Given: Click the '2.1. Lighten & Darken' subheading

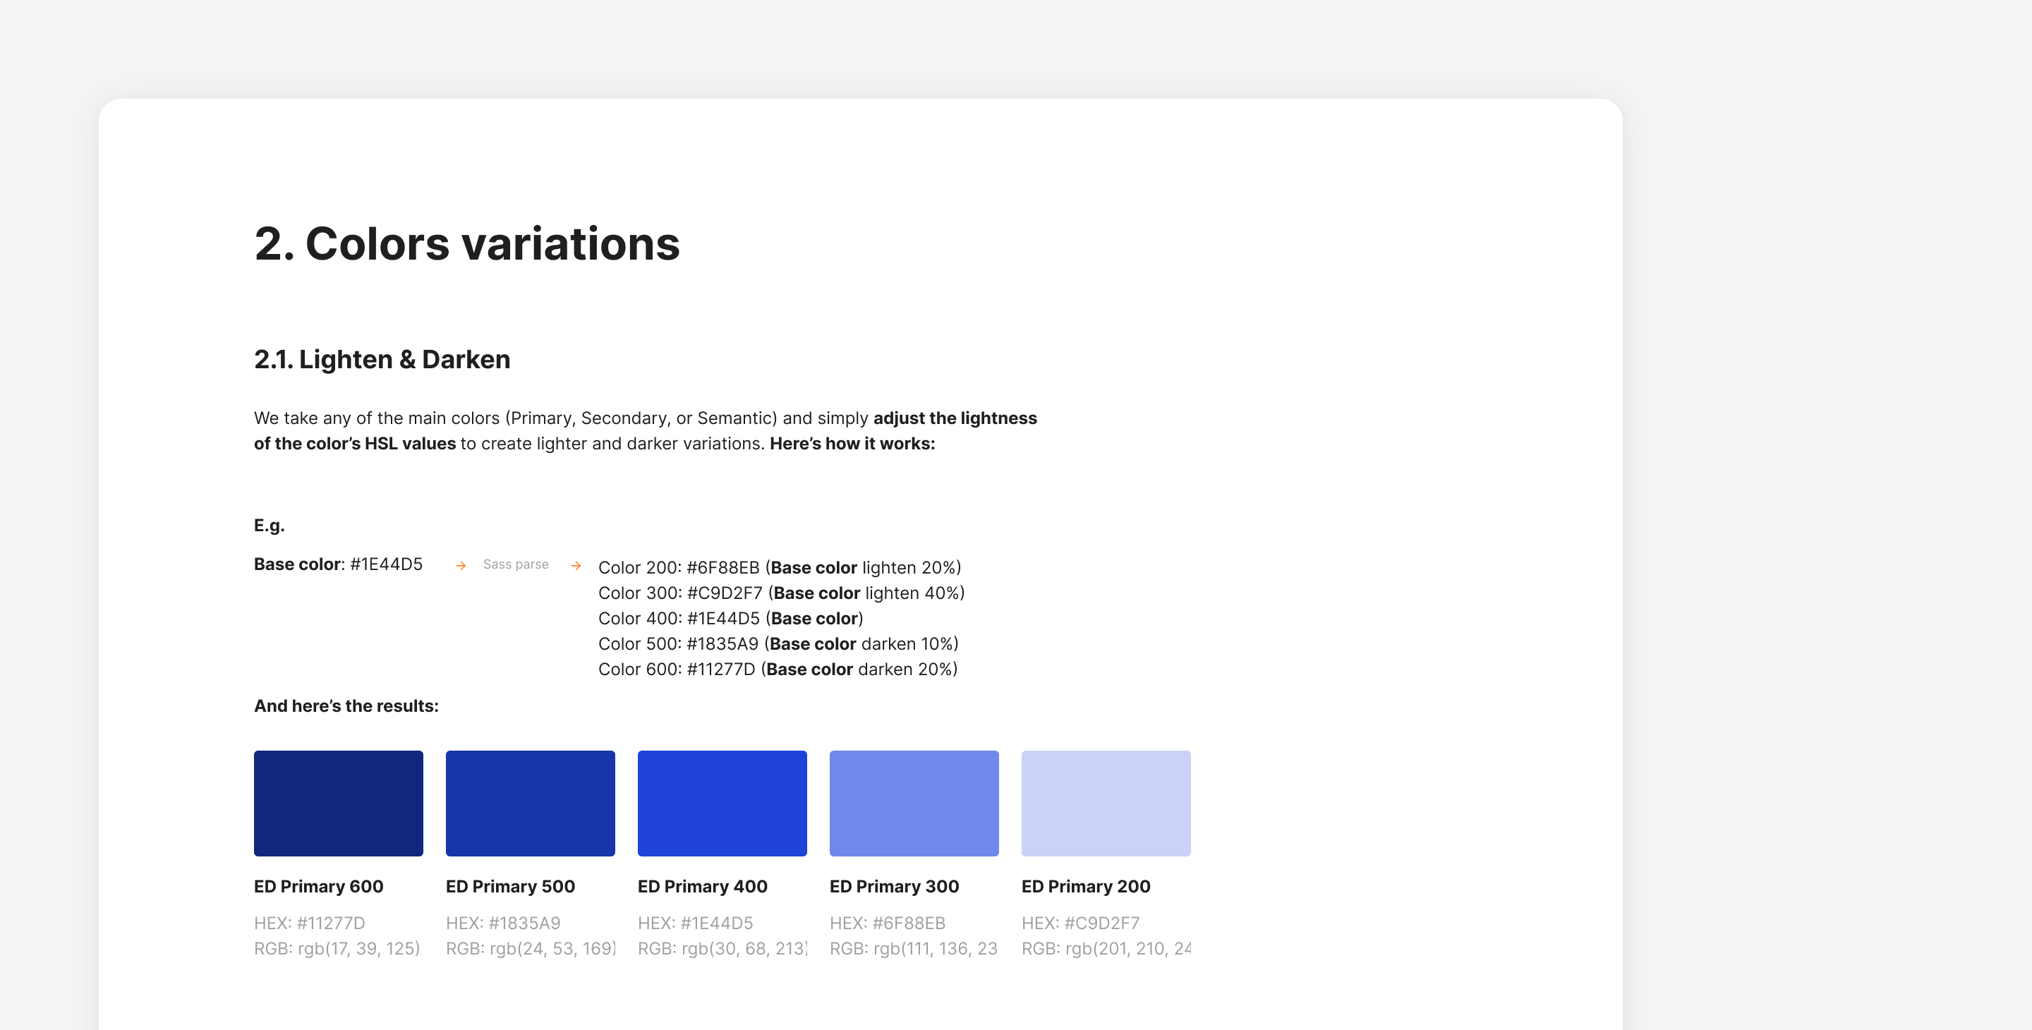Looking at the screenshot, I should 382,359.
